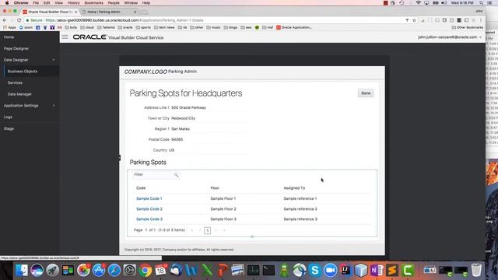This screenshot has width=498, height=280.
Task: Sort by the Floor column header
Action: coord(215,188)
